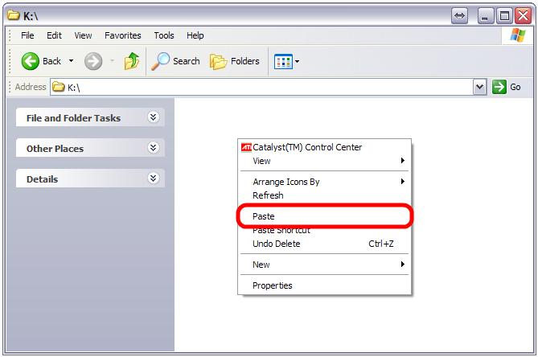The height and width of the screenshot is (357, 538).
Task: Click the green Back arrow icon
Action: pos(31,61)
